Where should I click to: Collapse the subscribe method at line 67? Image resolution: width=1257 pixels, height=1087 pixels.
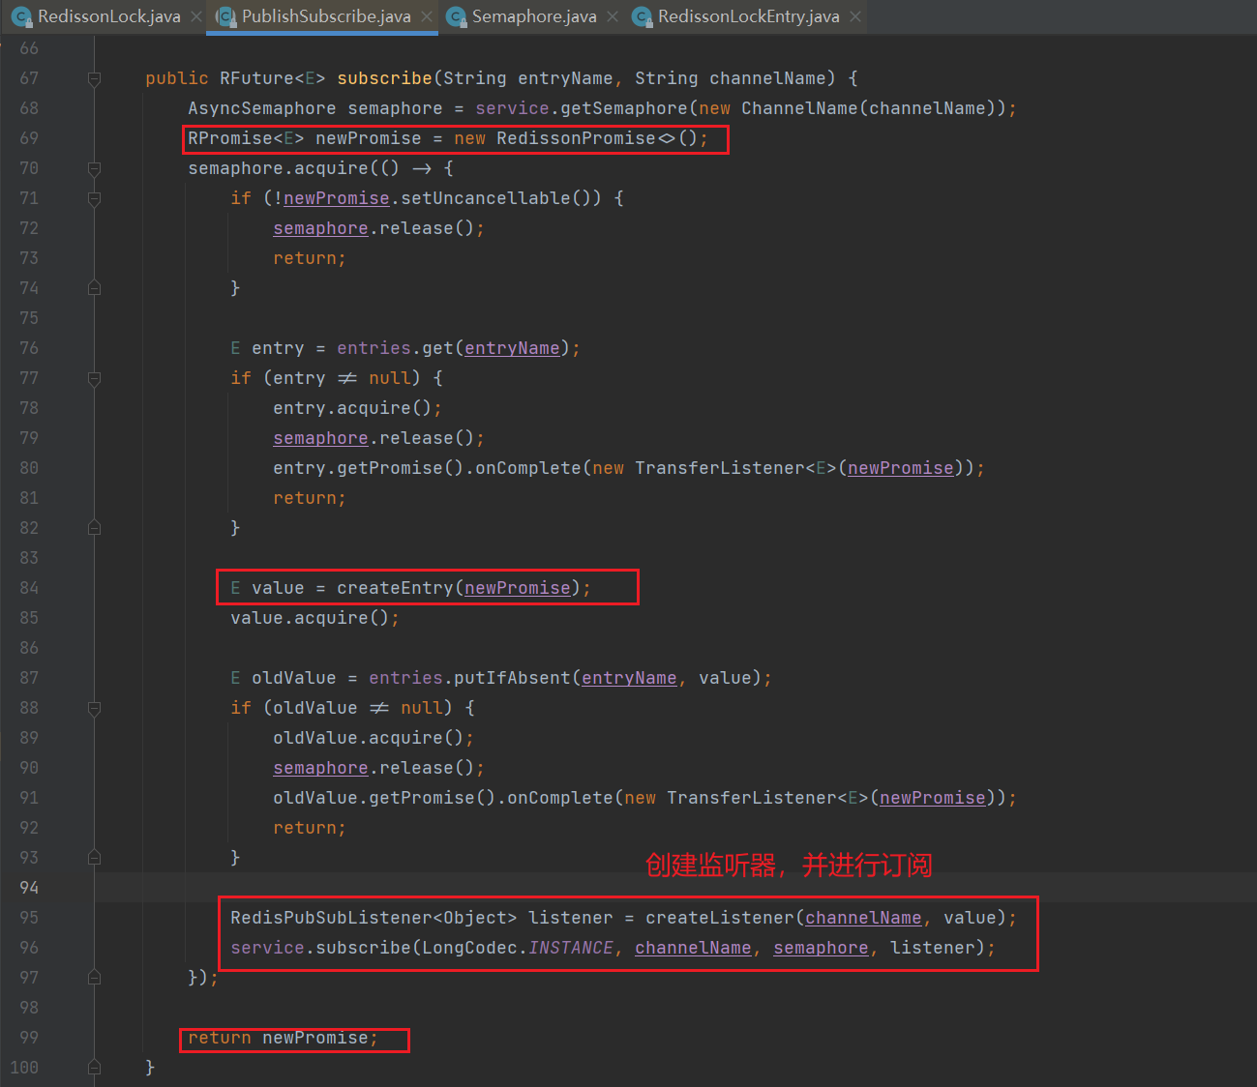[94, 78]
